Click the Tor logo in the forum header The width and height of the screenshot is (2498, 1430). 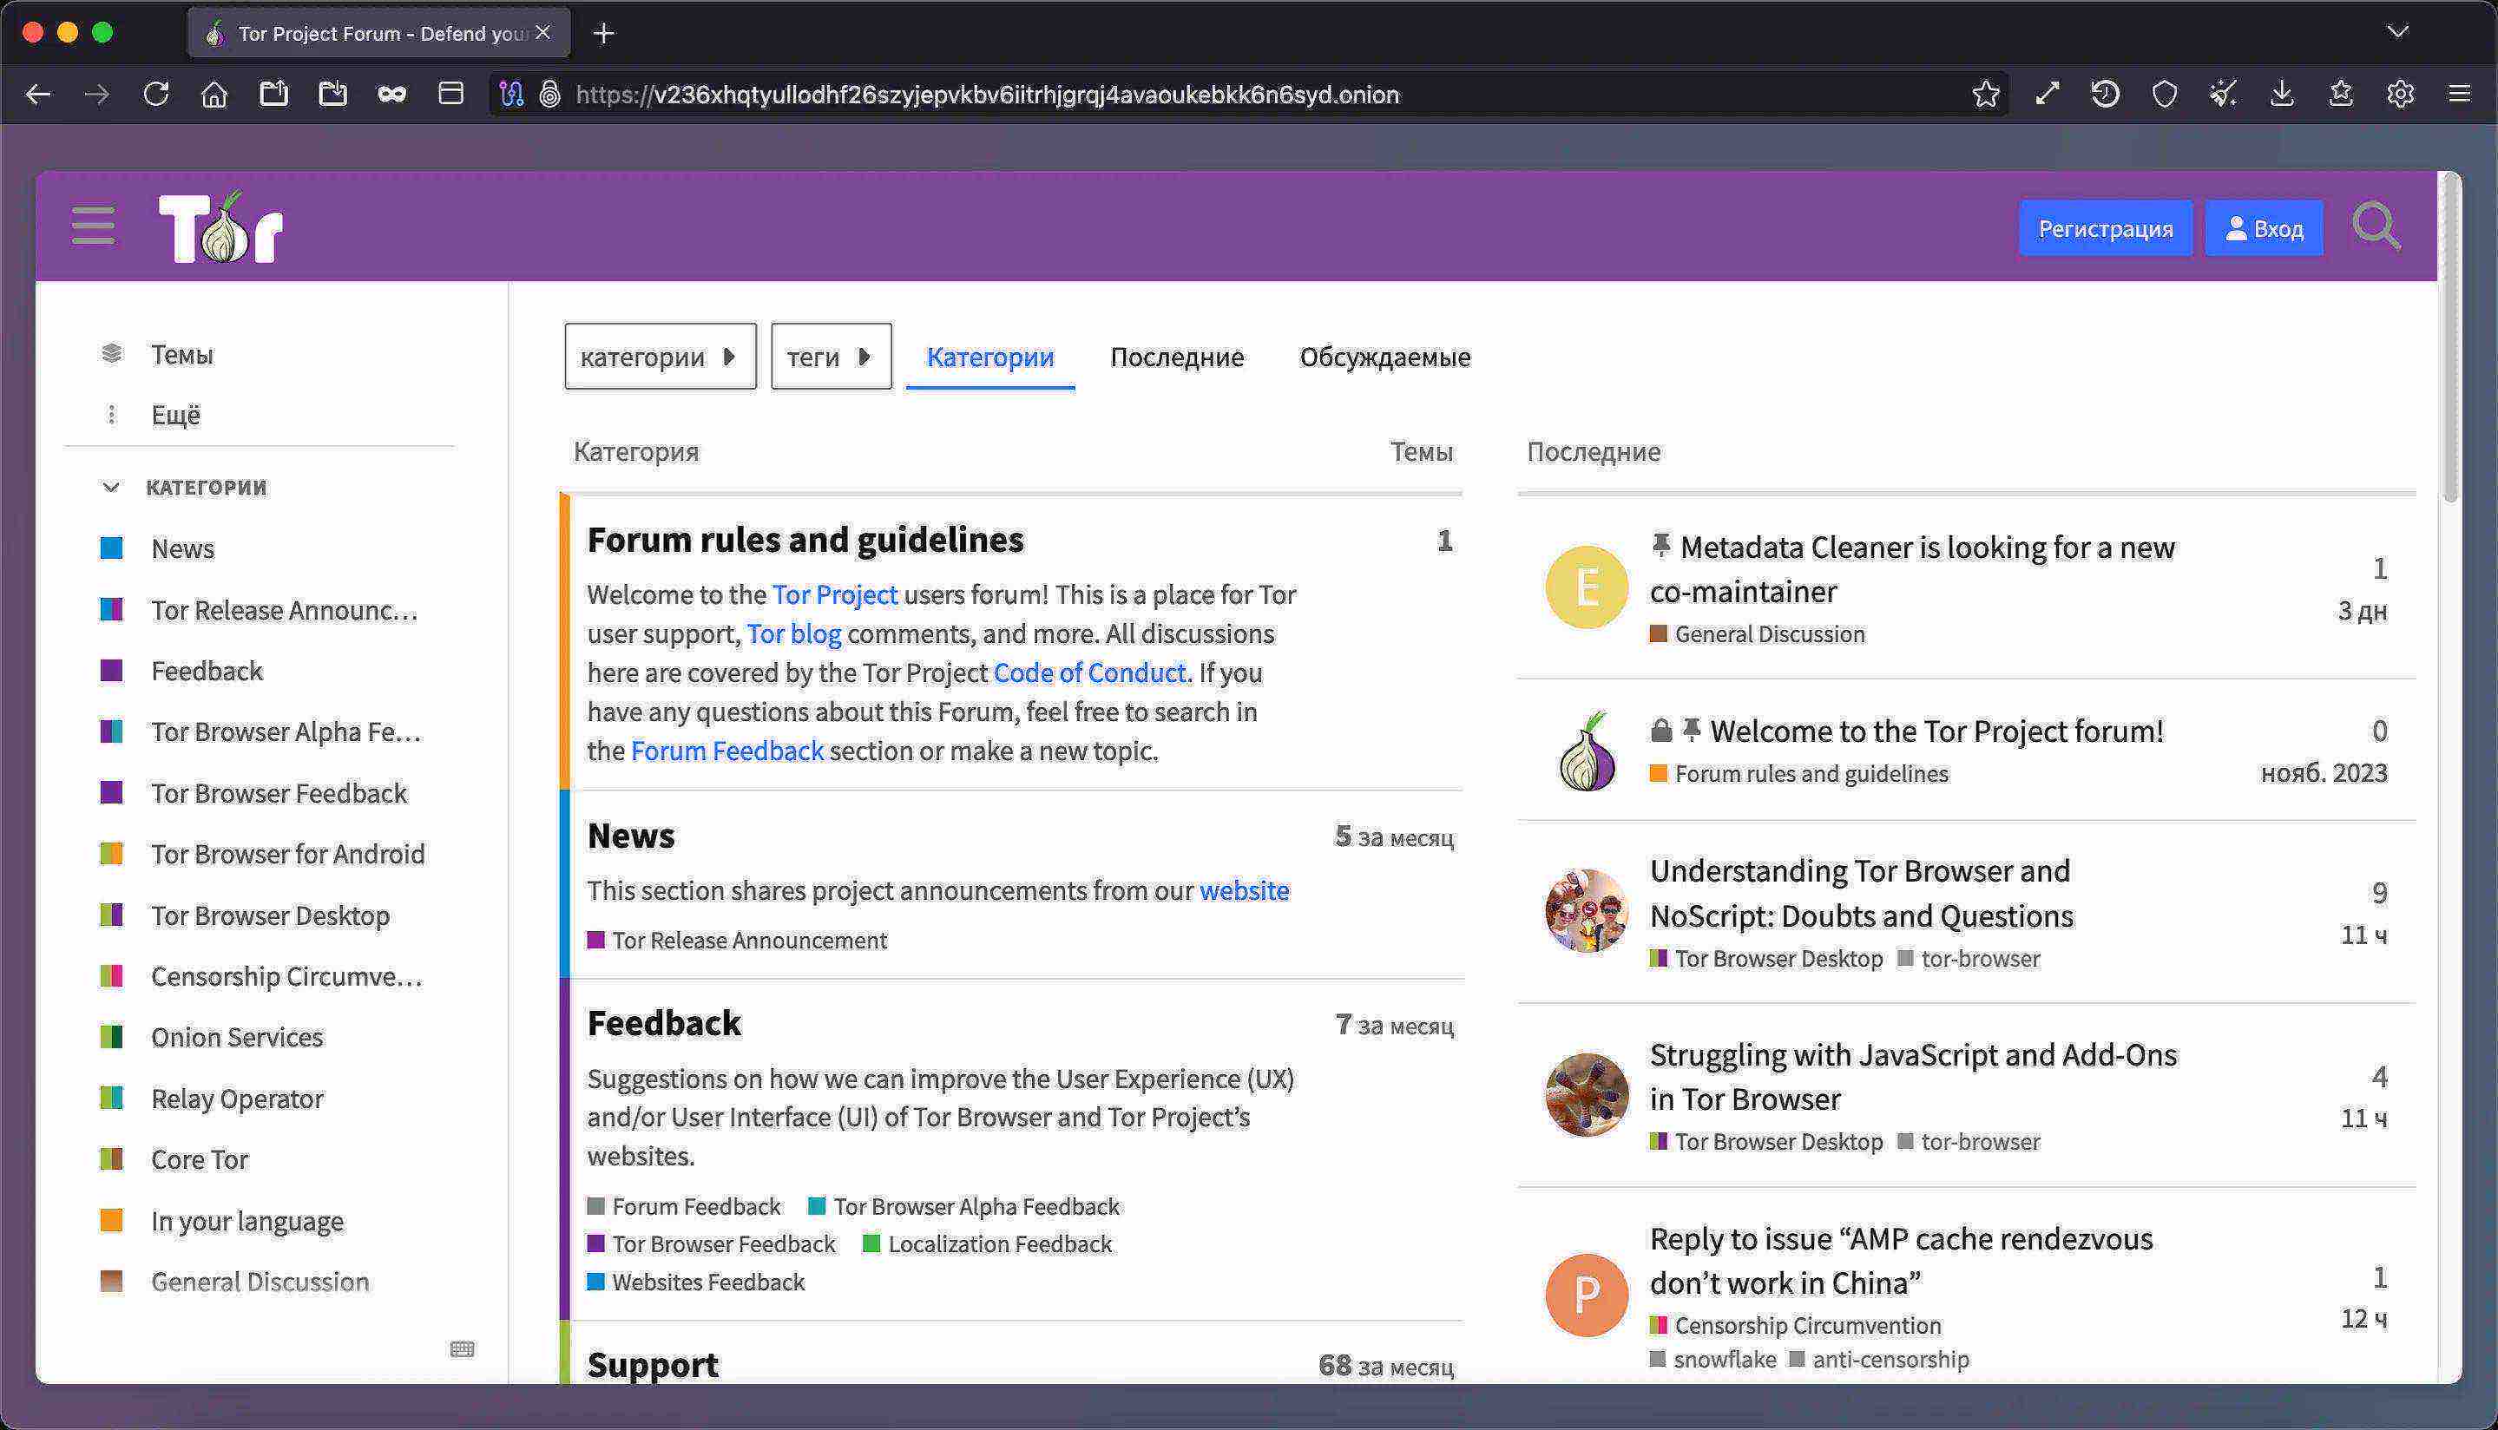pos(221,226)
